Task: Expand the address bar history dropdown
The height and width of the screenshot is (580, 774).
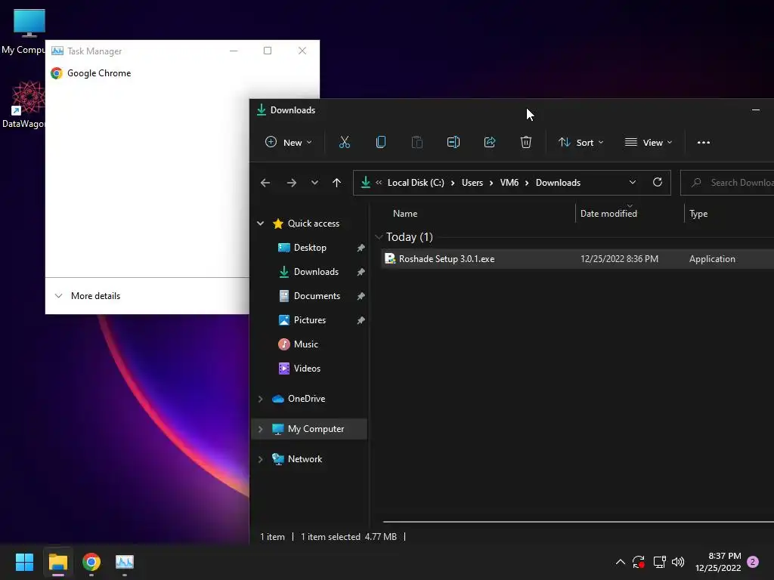Action: (x=633, y=183)
